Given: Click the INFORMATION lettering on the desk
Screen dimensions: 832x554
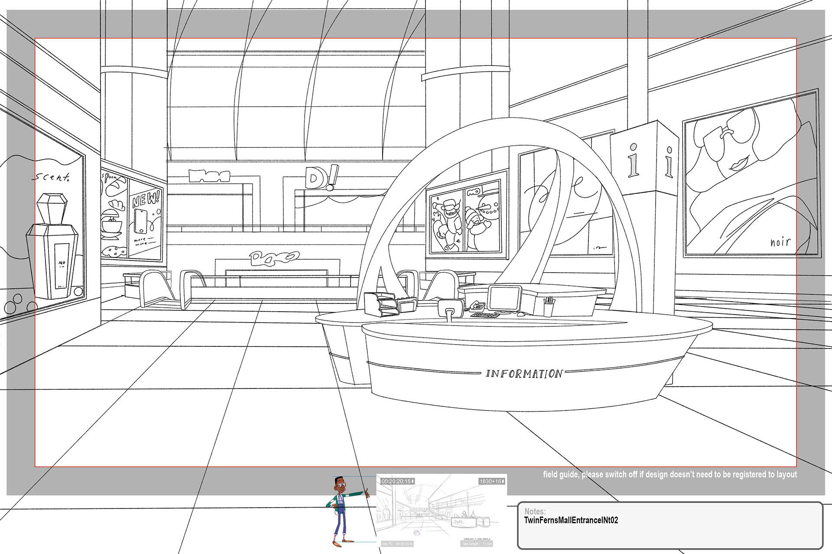Looking at the screenshot, I should tap(524, 374).
